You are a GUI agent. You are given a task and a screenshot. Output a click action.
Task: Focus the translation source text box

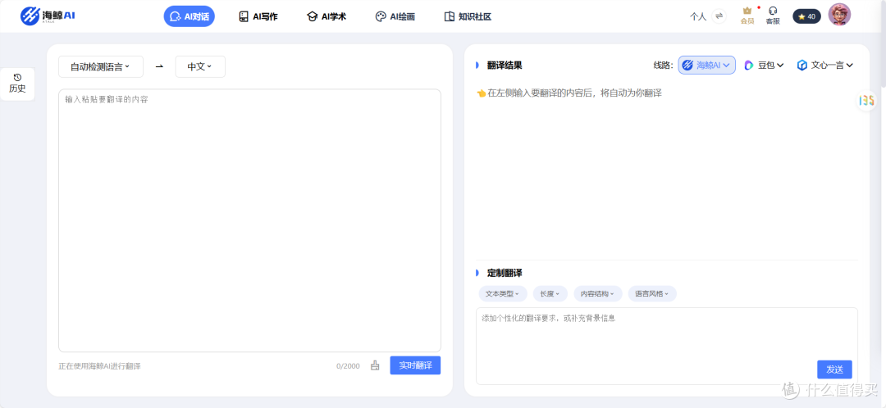pyautogui.click(x=249, y=220)
